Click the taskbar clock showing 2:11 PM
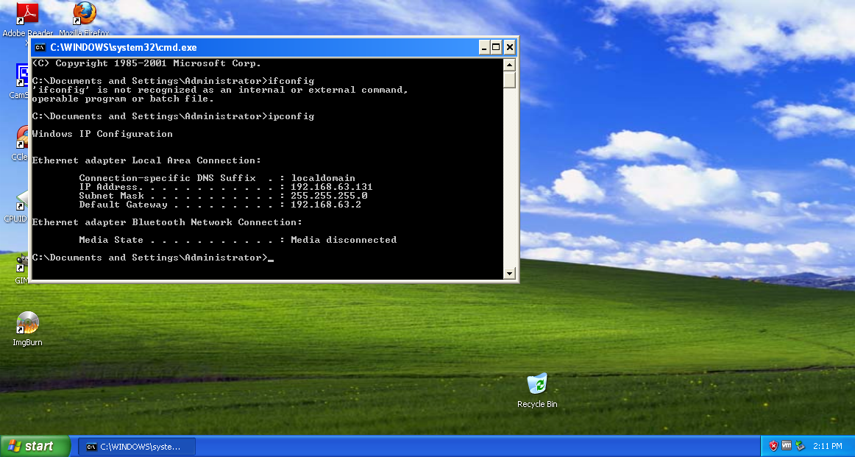This screenshot has height=457, width=855. 827,446
